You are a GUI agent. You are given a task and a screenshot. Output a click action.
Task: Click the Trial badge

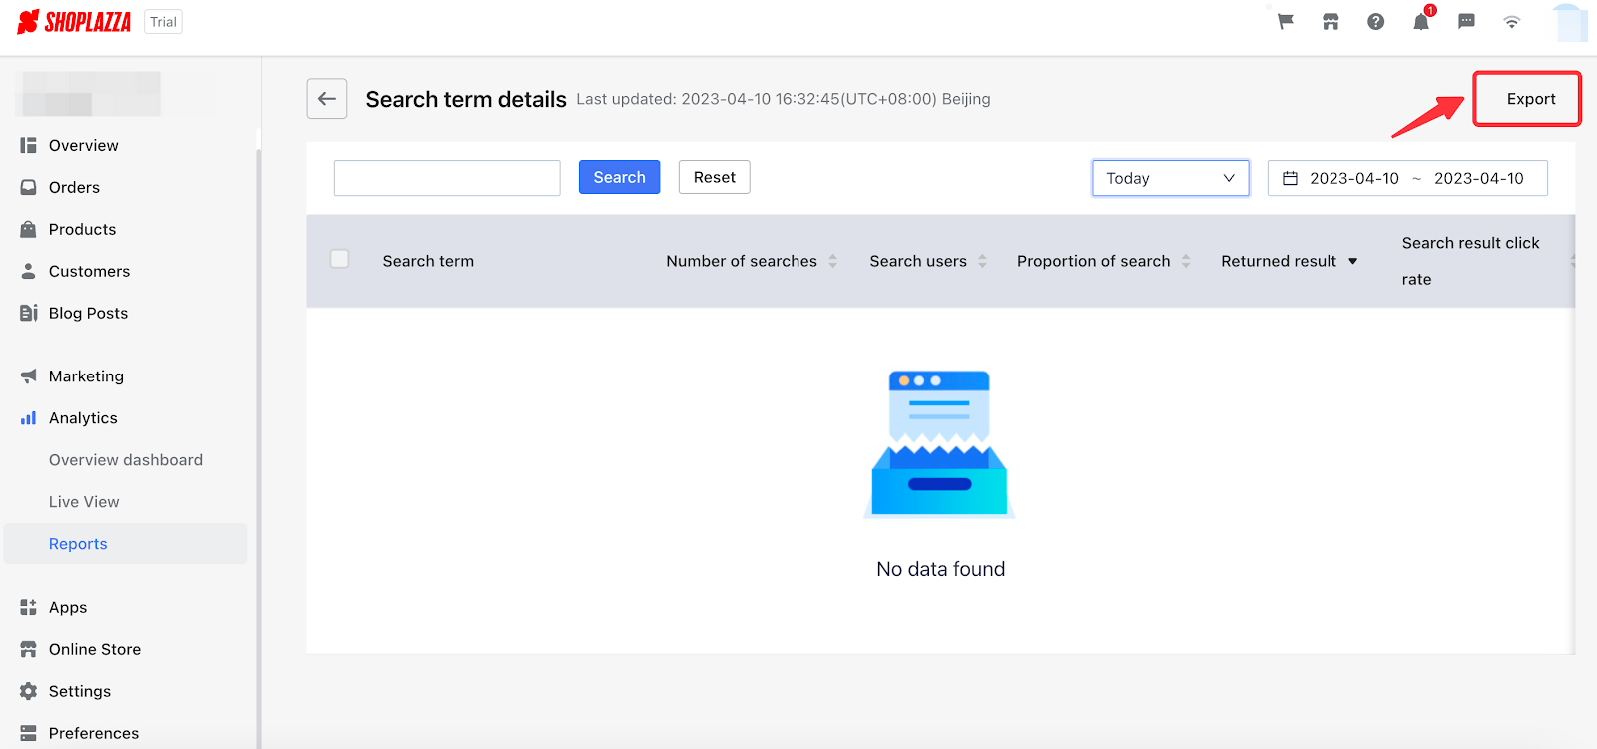pos(164,22)
